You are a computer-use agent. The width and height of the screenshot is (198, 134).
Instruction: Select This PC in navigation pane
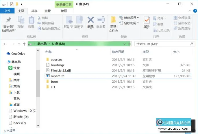14,62
